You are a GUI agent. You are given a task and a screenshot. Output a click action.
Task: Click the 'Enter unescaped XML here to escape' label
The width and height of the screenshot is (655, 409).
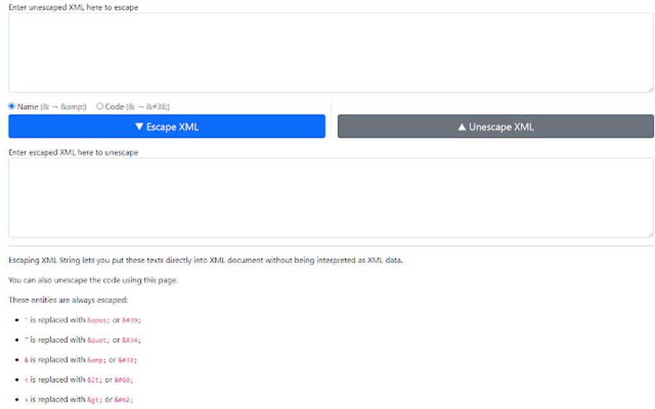coord(73,7)
